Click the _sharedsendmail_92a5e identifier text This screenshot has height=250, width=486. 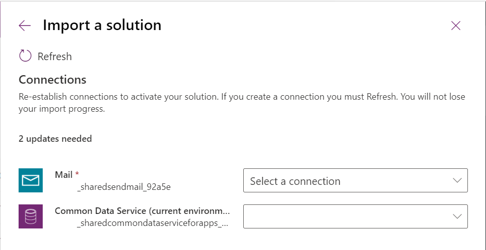(124, 187)
